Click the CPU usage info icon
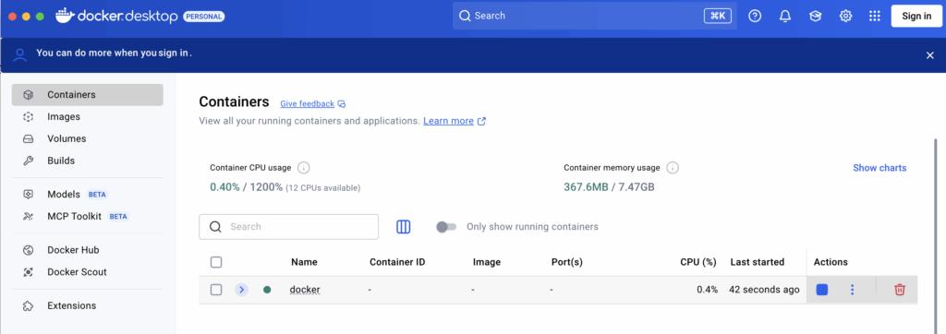 pos(303,168)
